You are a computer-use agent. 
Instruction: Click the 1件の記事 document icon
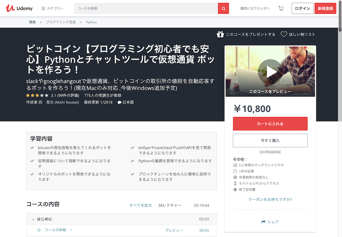(235, 171)
